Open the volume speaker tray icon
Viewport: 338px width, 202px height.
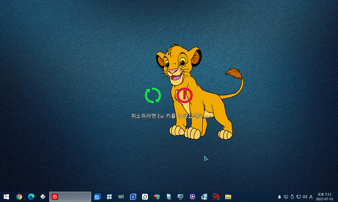coord(305,197)
